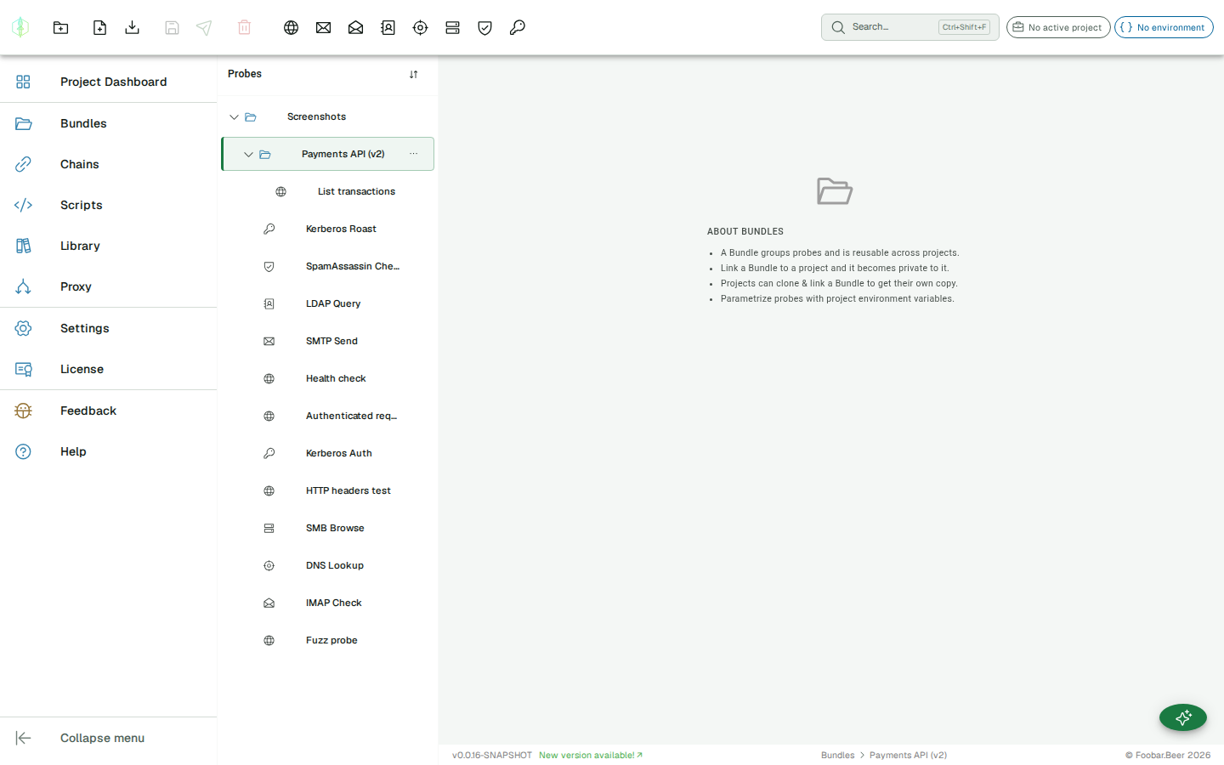
Task: Create DNS probe via crosshair target icon
Action: pyautogui.click(x=420, y=27)
